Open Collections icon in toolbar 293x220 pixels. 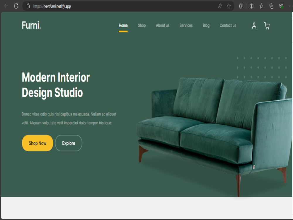click(271, 6)
